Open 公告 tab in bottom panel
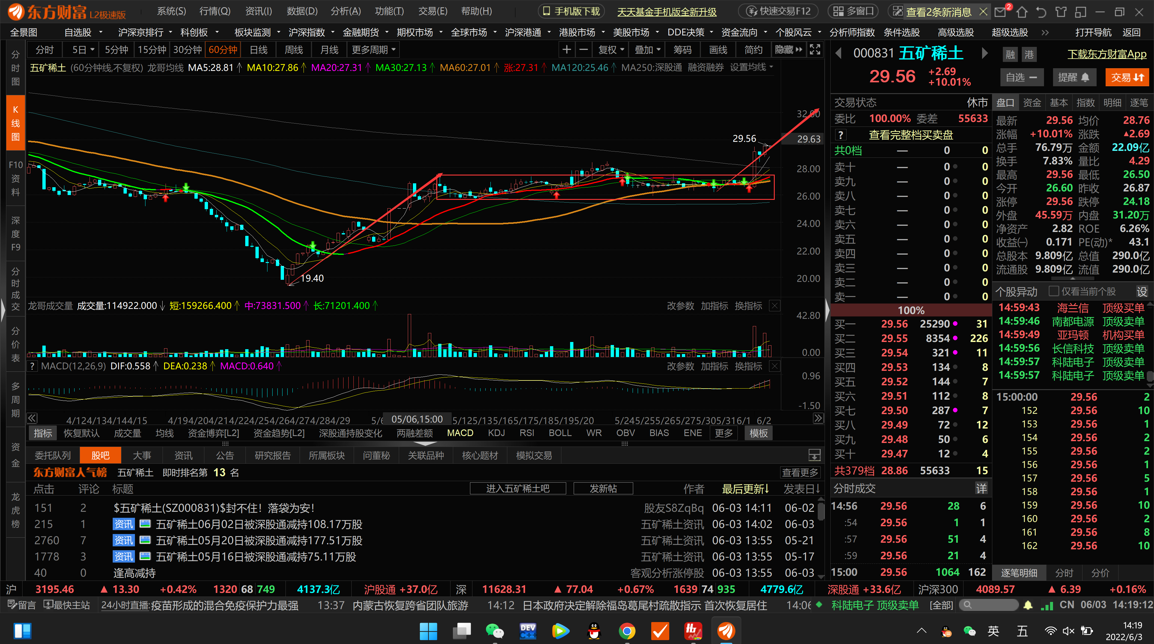This screenshot has width=1154, height=644. pos(225,456)
